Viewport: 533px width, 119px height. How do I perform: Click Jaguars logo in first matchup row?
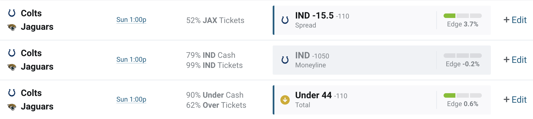point(12,27)
